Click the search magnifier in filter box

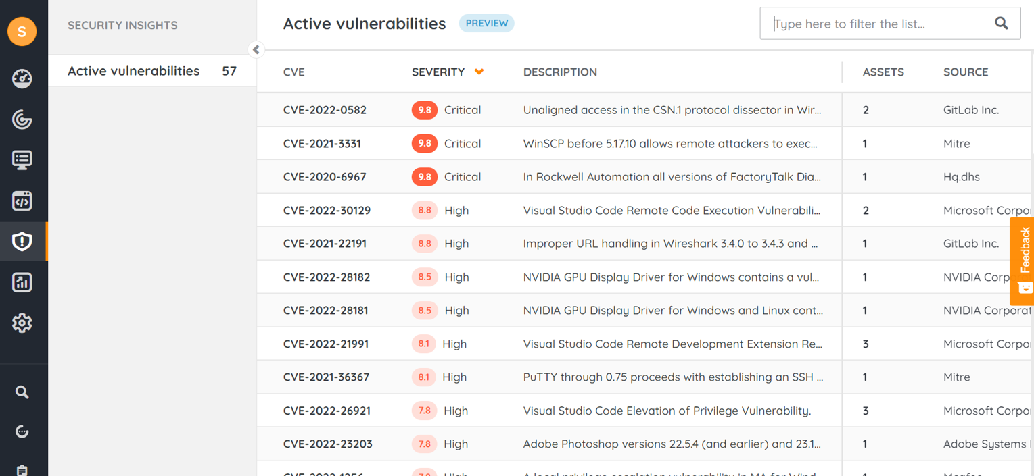pos(1001,24)
